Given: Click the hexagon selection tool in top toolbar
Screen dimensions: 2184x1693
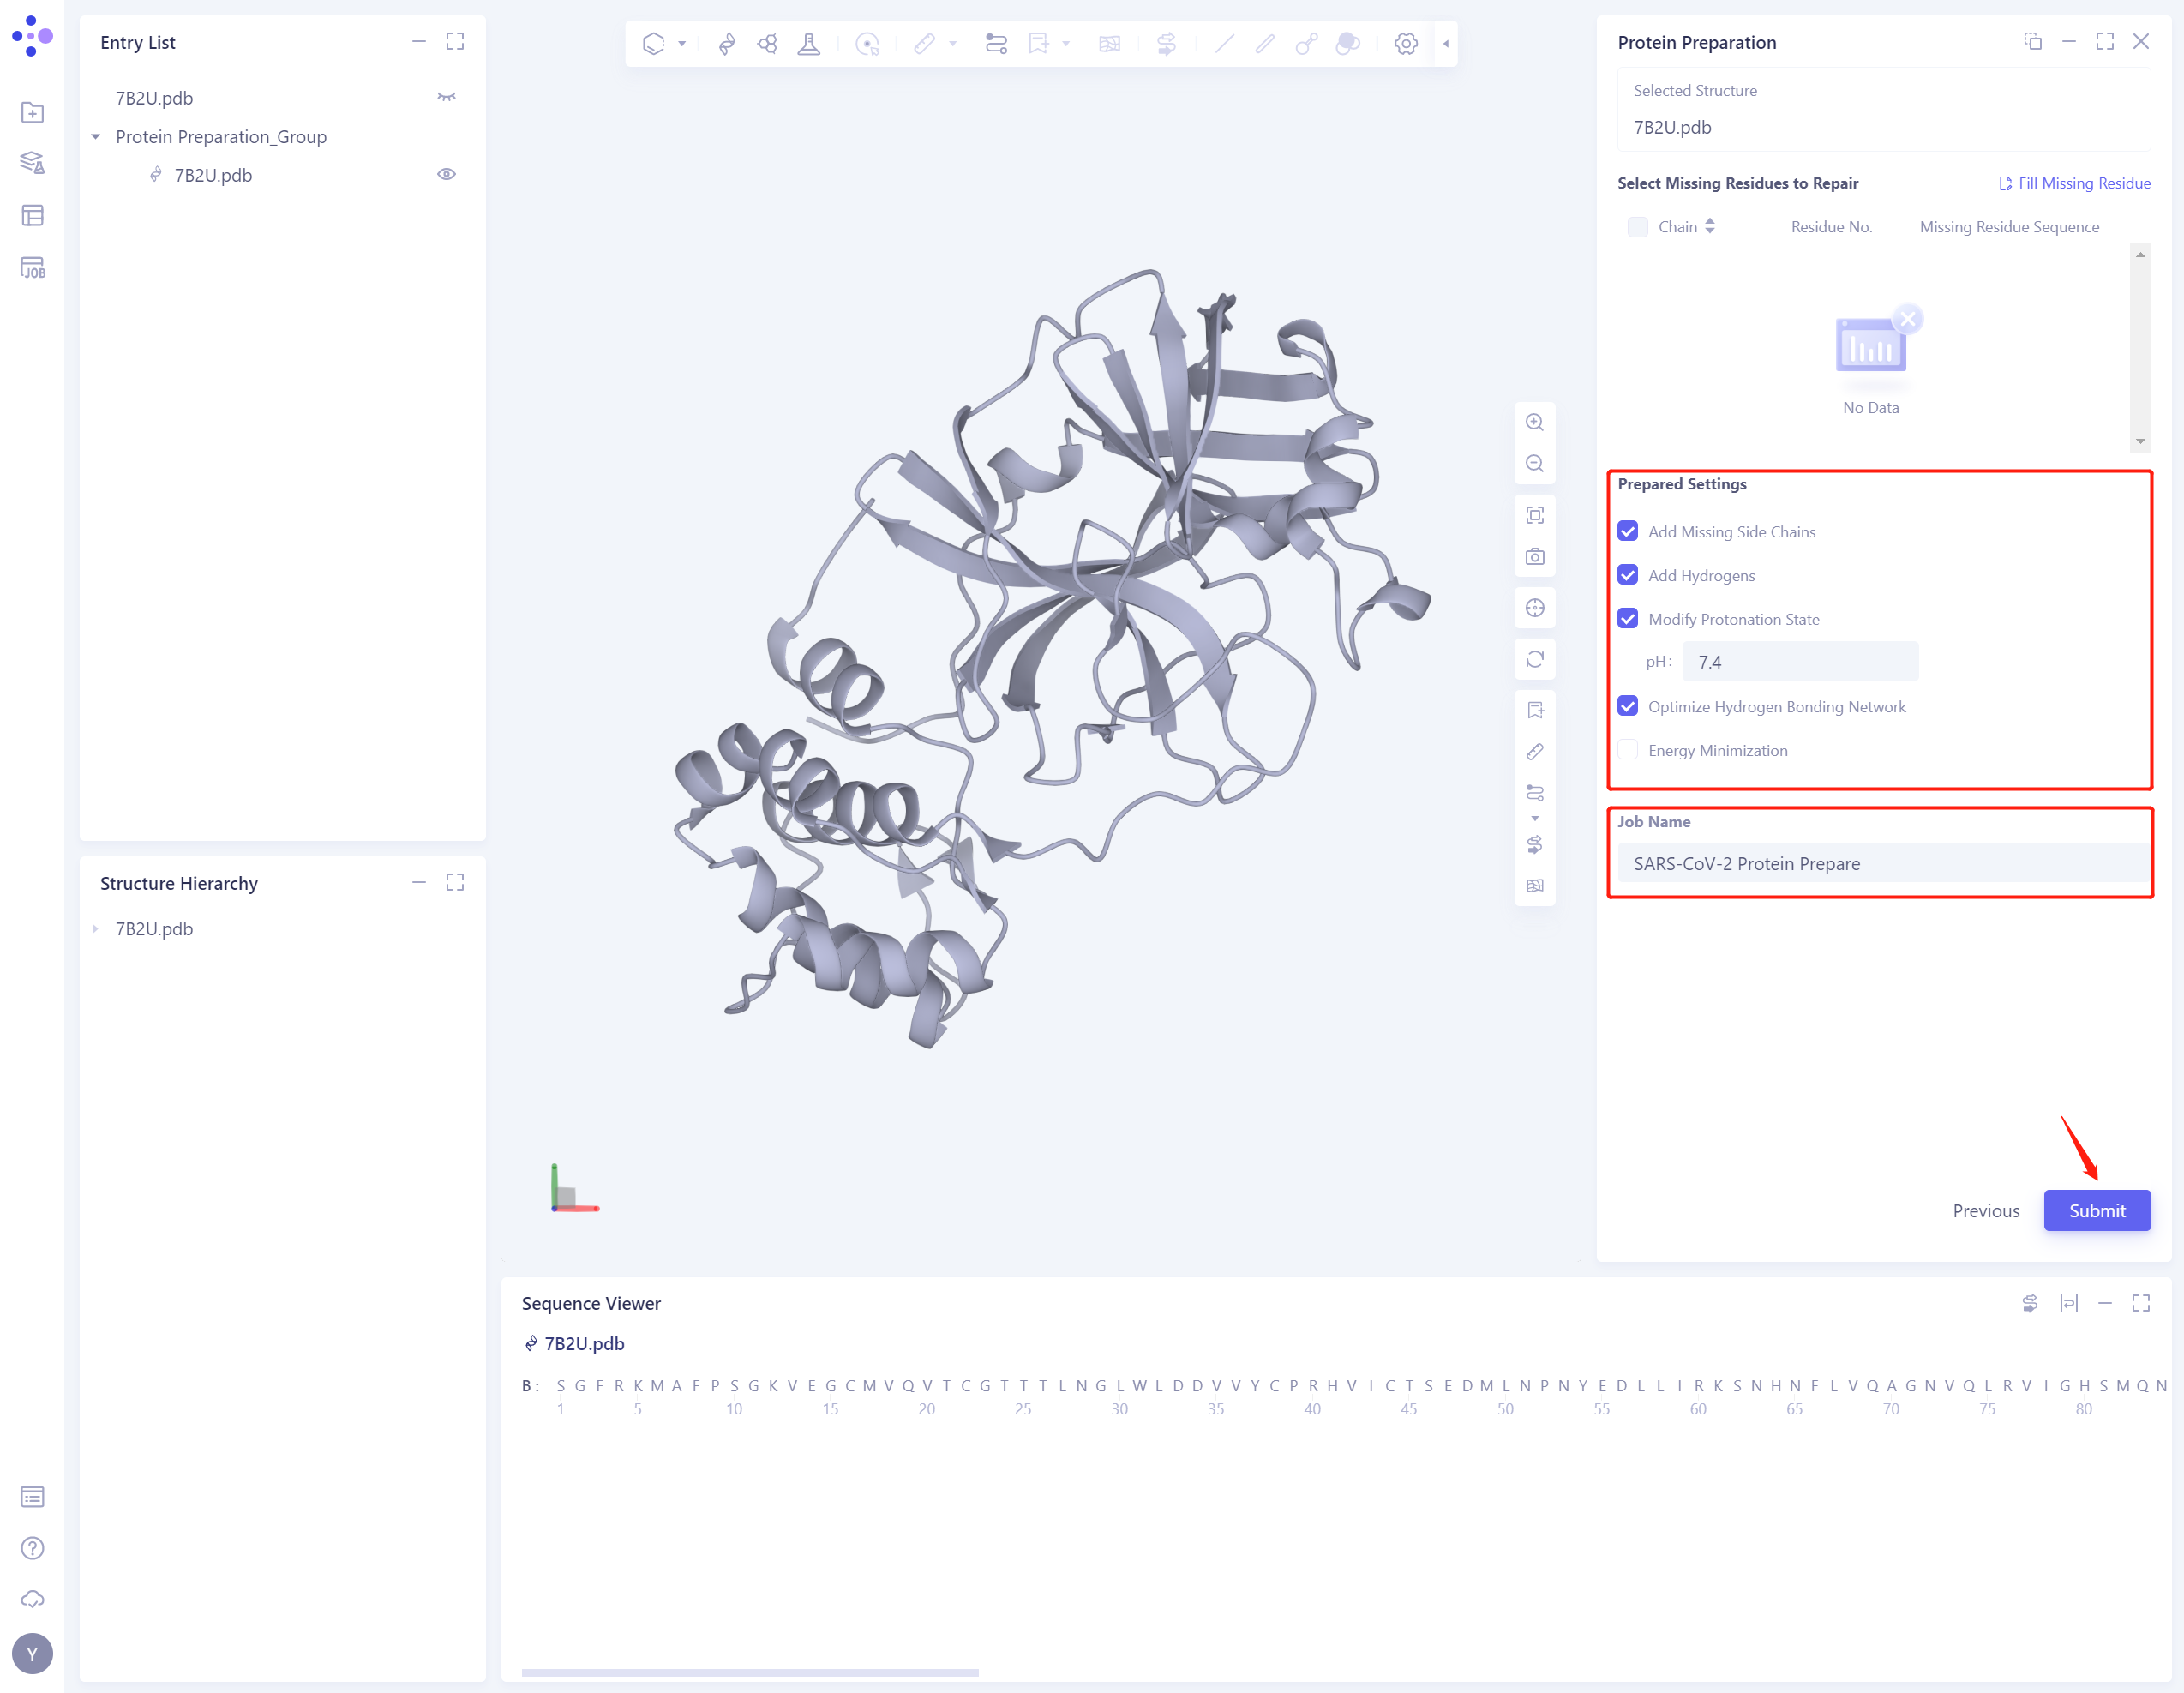Looking at the screenshot, I should [x=653, y=44].
